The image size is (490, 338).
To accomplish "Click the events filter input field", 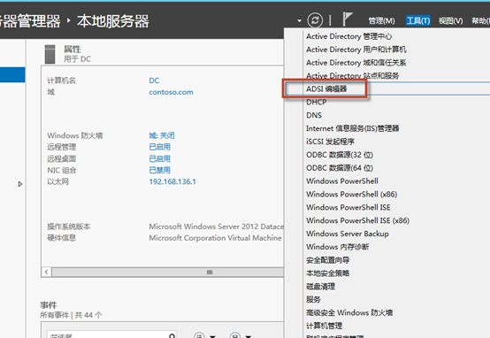I will pos(107,334).
